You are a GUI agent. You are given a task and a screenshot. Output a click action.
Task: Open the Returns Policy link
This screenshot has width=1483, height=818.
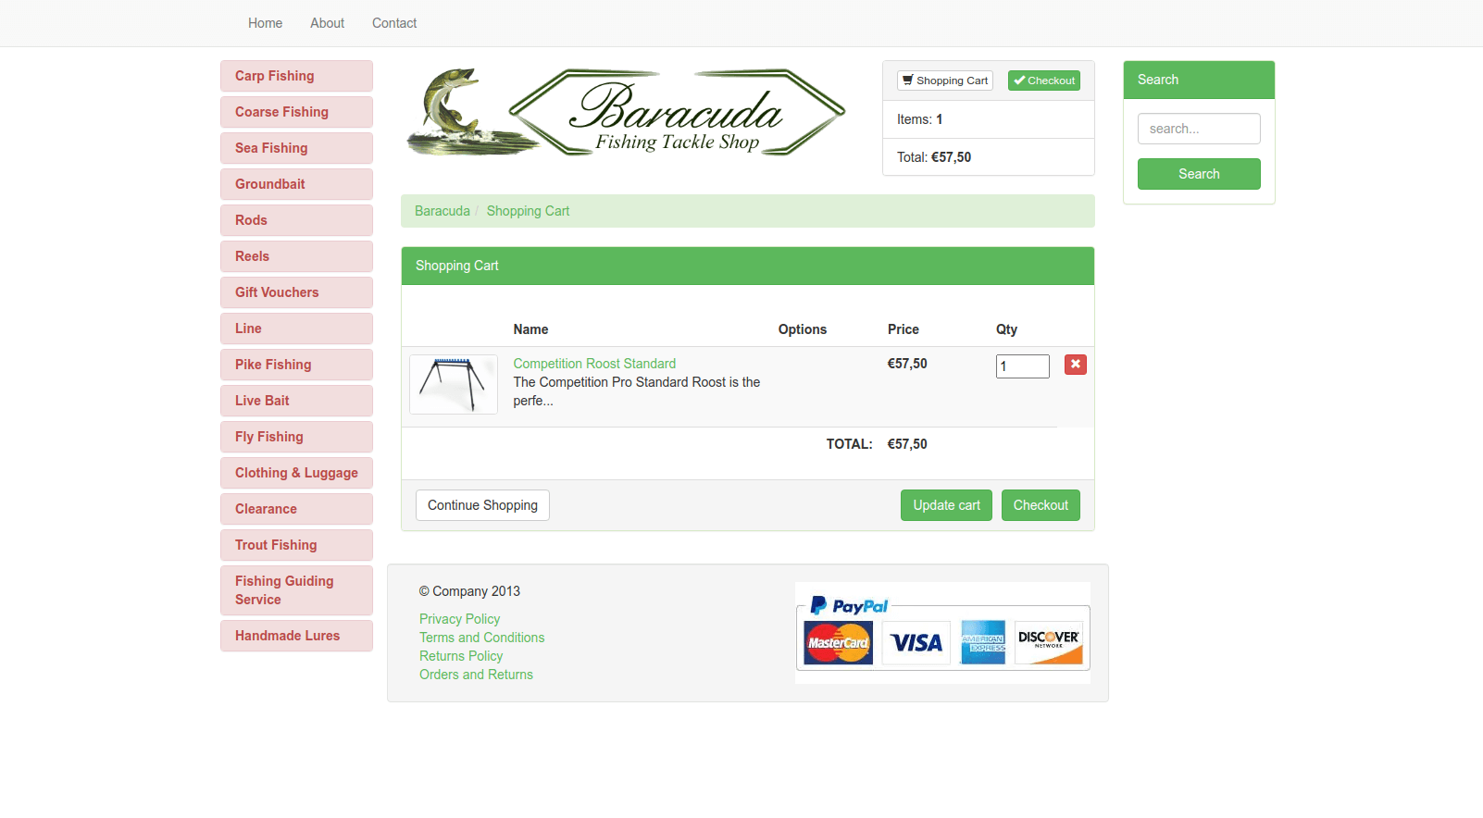[461, 656]
